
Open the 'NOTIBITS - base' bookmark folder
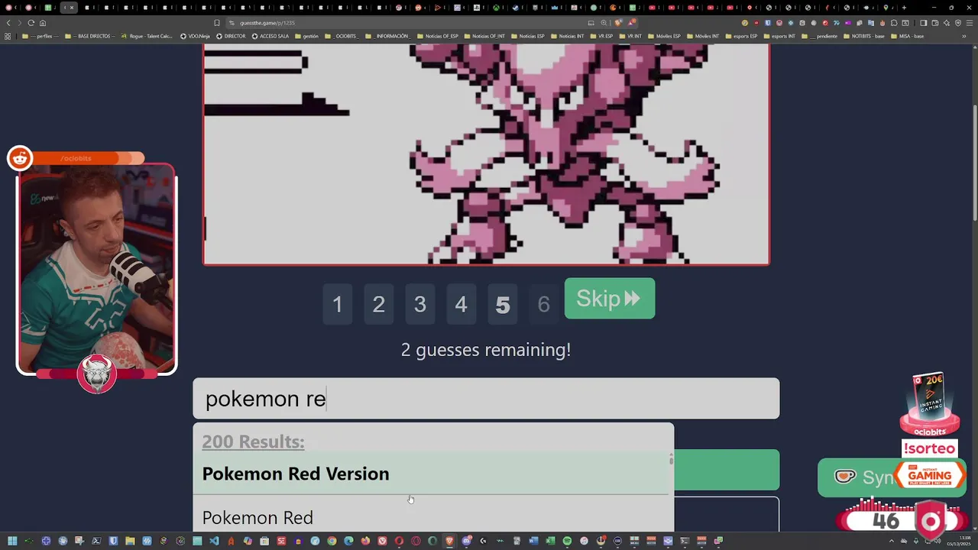click(863, 36)
